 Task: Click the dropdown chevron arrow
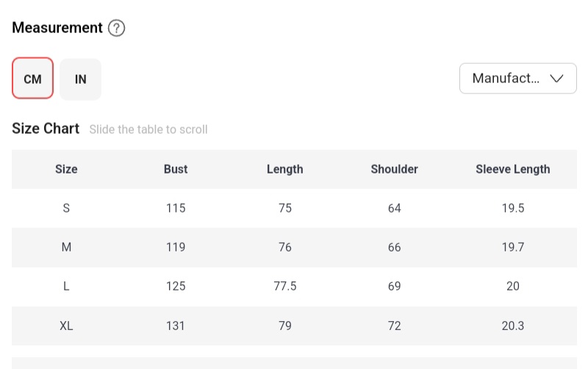click(x=557, y=79)
